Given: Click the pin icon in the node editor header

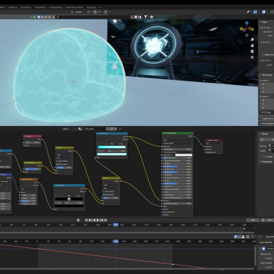Looking at the screenshot, I should pyautogui.click(x=120, y=129).
